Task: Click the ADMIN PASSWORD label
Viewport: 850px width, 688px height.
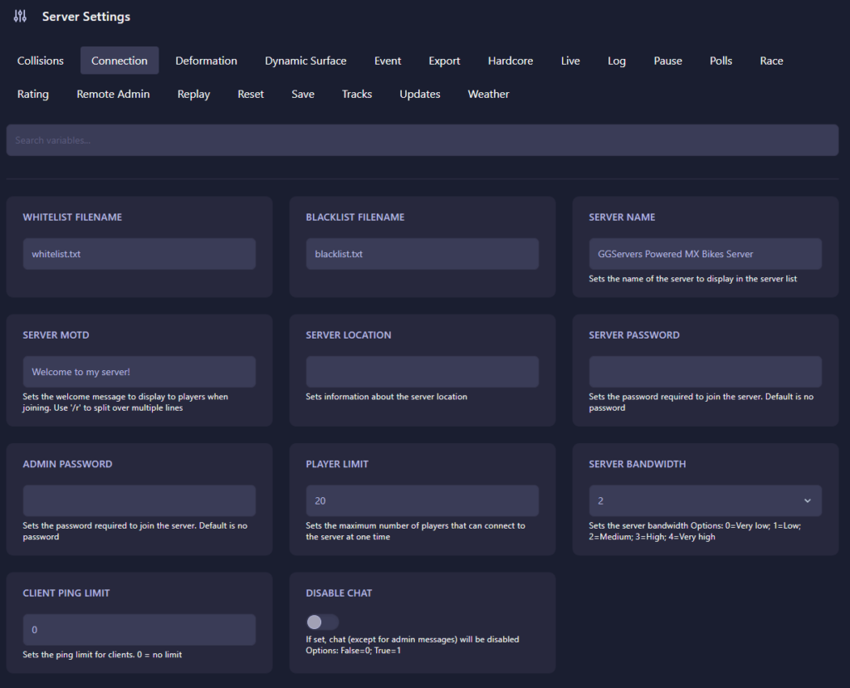Action: pos(67,464)
